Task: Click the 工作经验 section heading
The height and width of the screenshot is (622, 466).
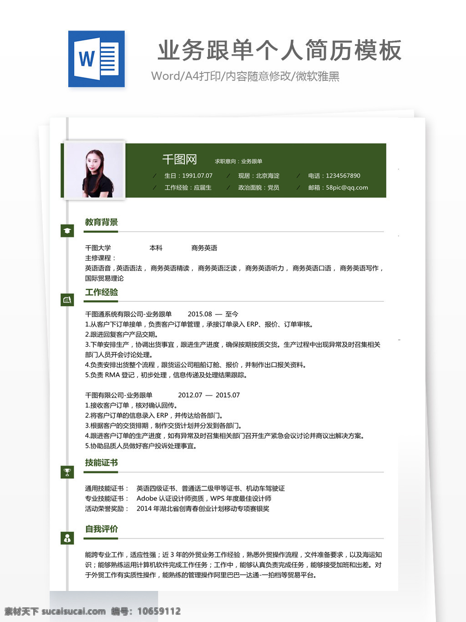Action: [101, 292]
